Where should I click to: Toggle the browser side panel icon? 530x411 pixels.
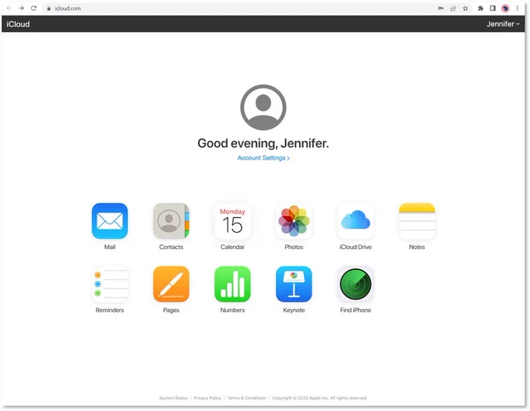(x=493, y=9)
